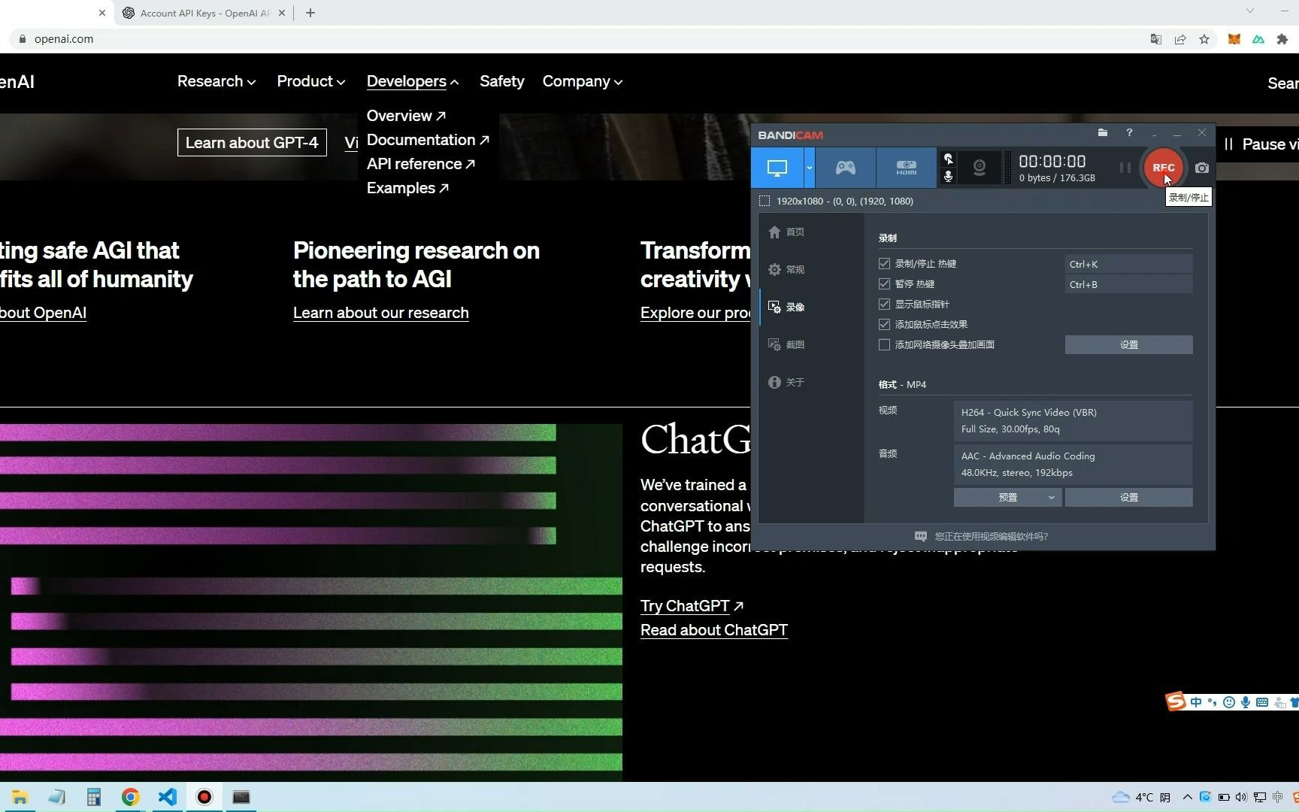
Task: Open the 常规 settings tab
Action: click(786, 270)
